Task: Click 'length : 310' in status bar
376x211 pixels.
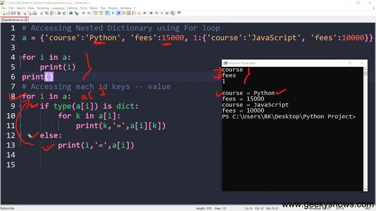Action: (204, 209)
